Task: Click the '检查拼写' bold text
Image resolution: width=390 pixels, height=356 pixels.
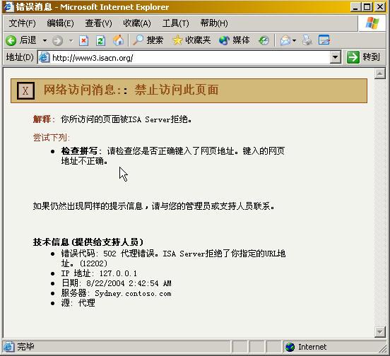Action: (79, 151)
